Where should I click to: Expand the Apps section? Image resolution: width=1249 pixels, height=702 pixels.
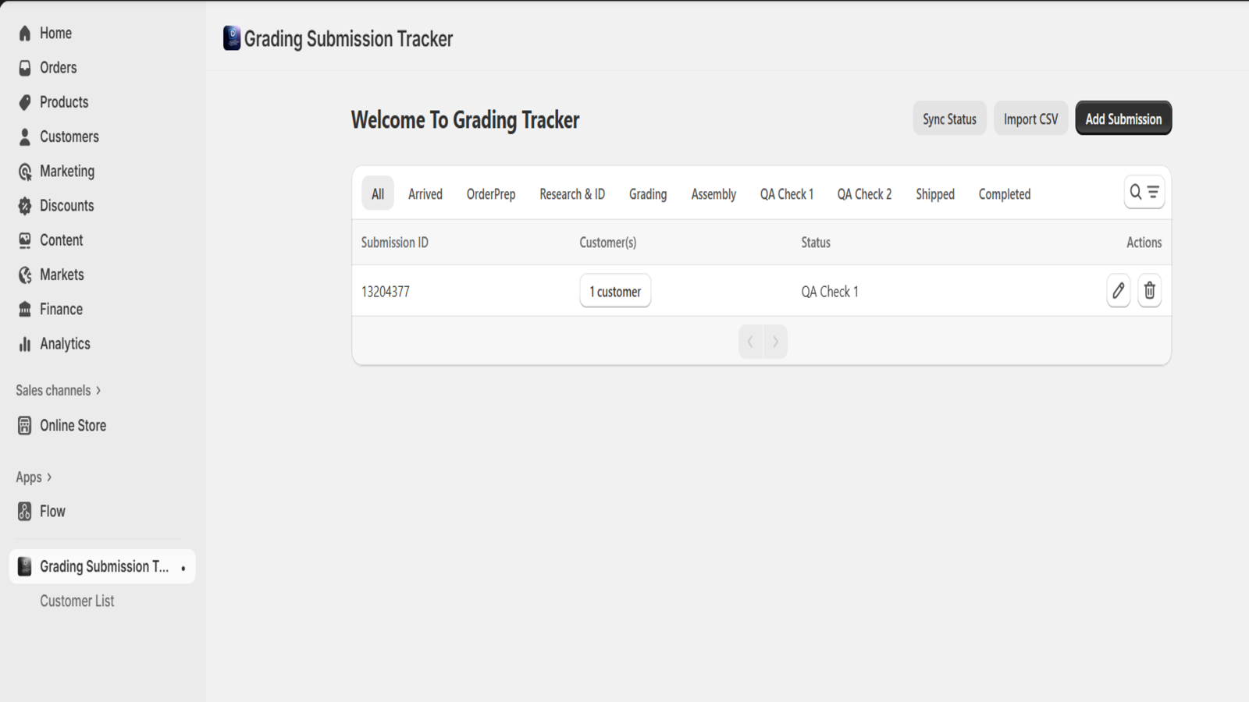48,477
